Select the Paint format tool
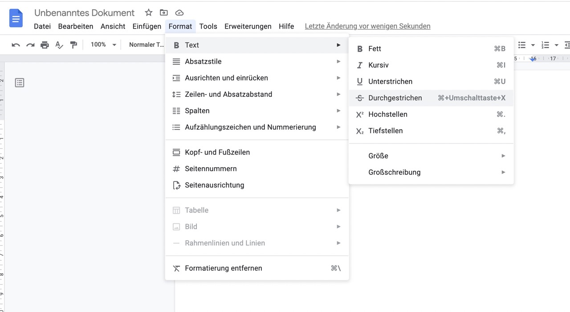 73,45
